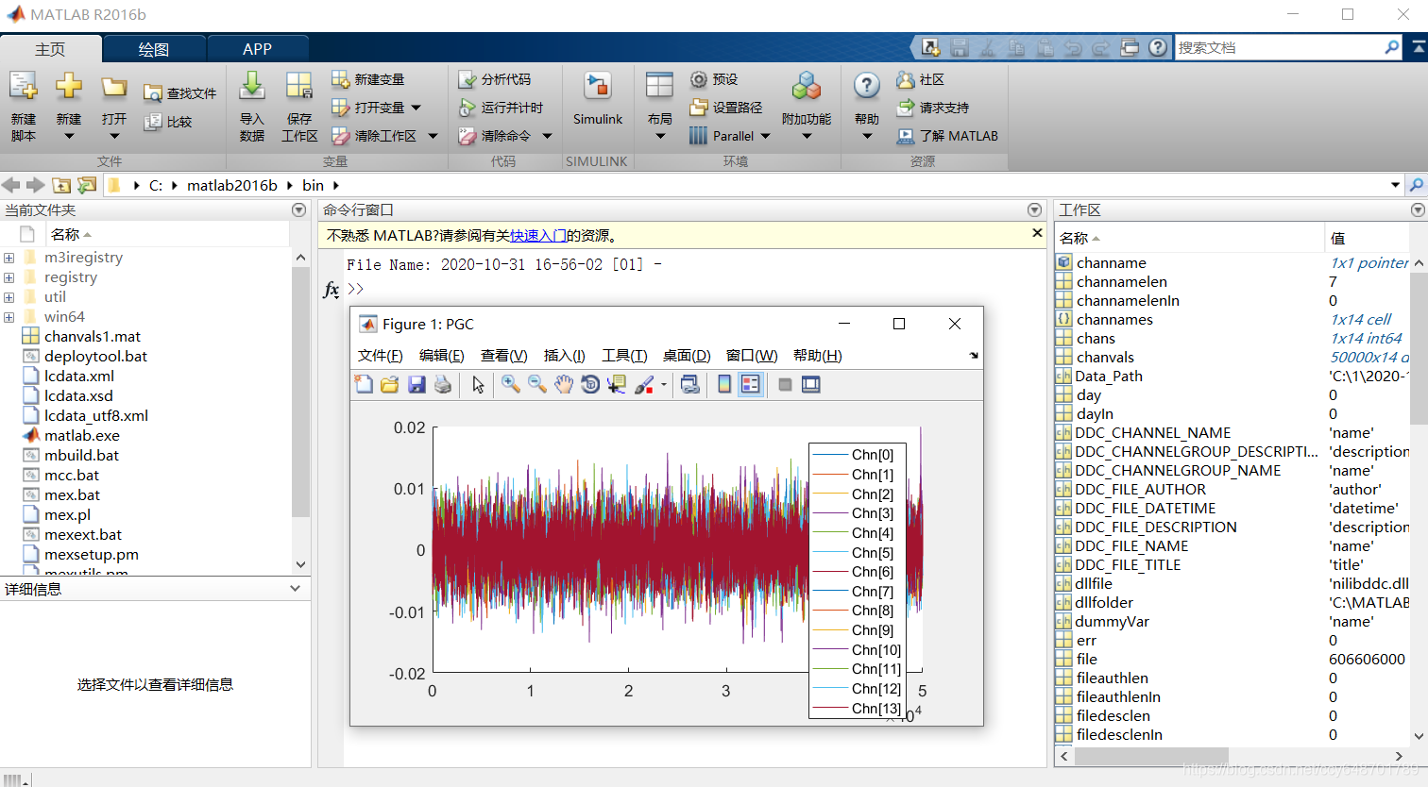Viewport: 1428px width, 787px height.
Task: Select the Zoom Out tool in Figure toolbar
Action: pyautogui.click(x=537, y=384)
